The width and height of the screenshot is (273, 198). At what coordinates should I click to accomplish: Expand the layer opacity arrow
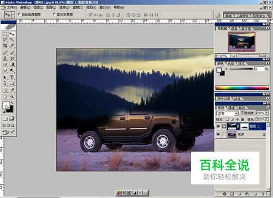(x=266, y=113)
